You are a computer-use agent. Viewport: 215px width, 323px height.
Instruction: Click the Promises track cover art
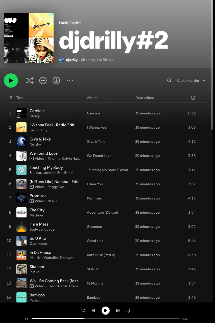(x=21, y=198)
